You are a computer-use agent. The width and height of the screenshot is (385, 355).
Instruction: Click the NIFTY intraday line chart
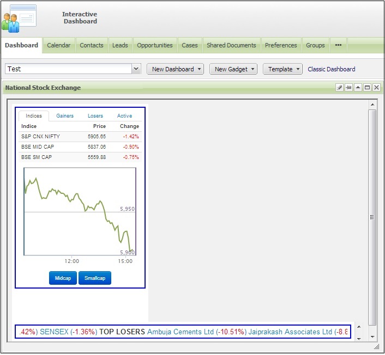point(80,211)
